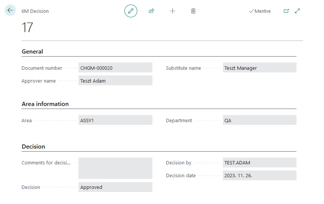The width and height of the screenshot is (324, 204).
Task: Click the back arrow button
Action: tap(10, 11)
